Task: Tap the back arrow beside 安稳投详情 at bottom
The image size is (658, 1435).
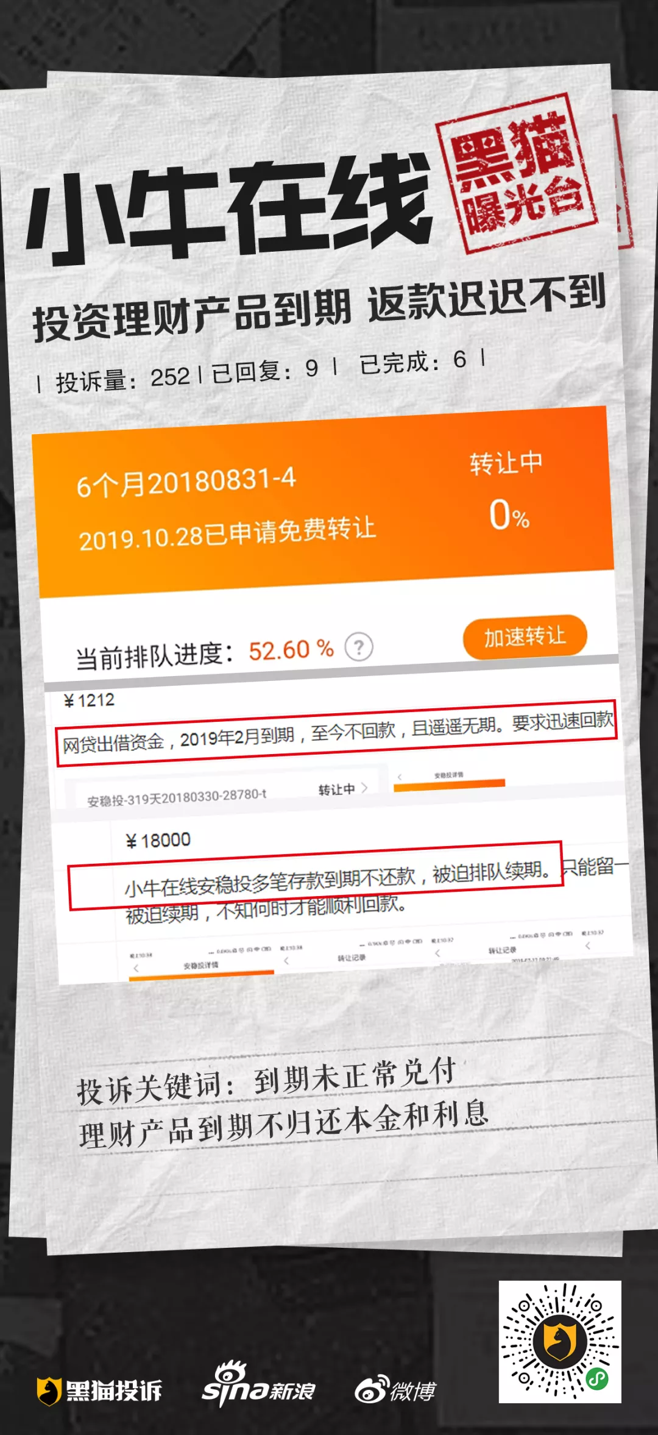Action: coord(136,967)
